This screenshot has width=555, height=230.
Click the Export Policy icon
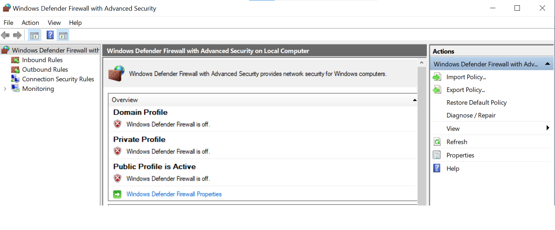(x=437, y=90)
